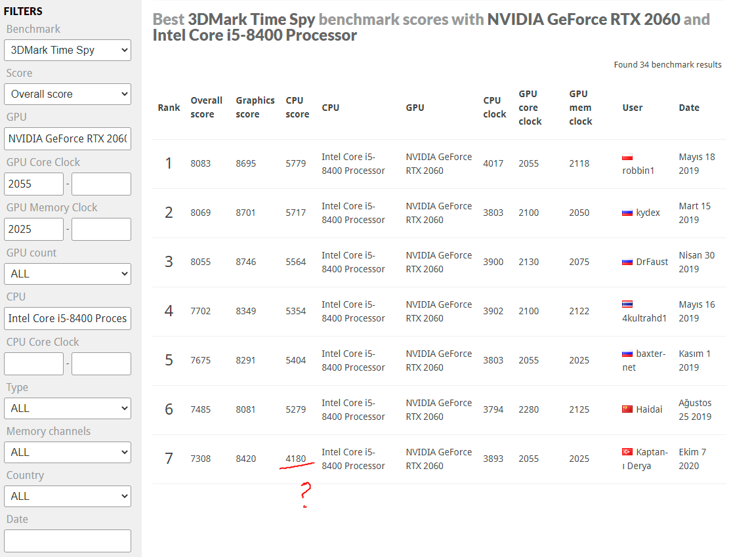Click the Thailand flag icon above 4kultrahd1
This screenshot has height=557, width=733.
click(627, 304)
